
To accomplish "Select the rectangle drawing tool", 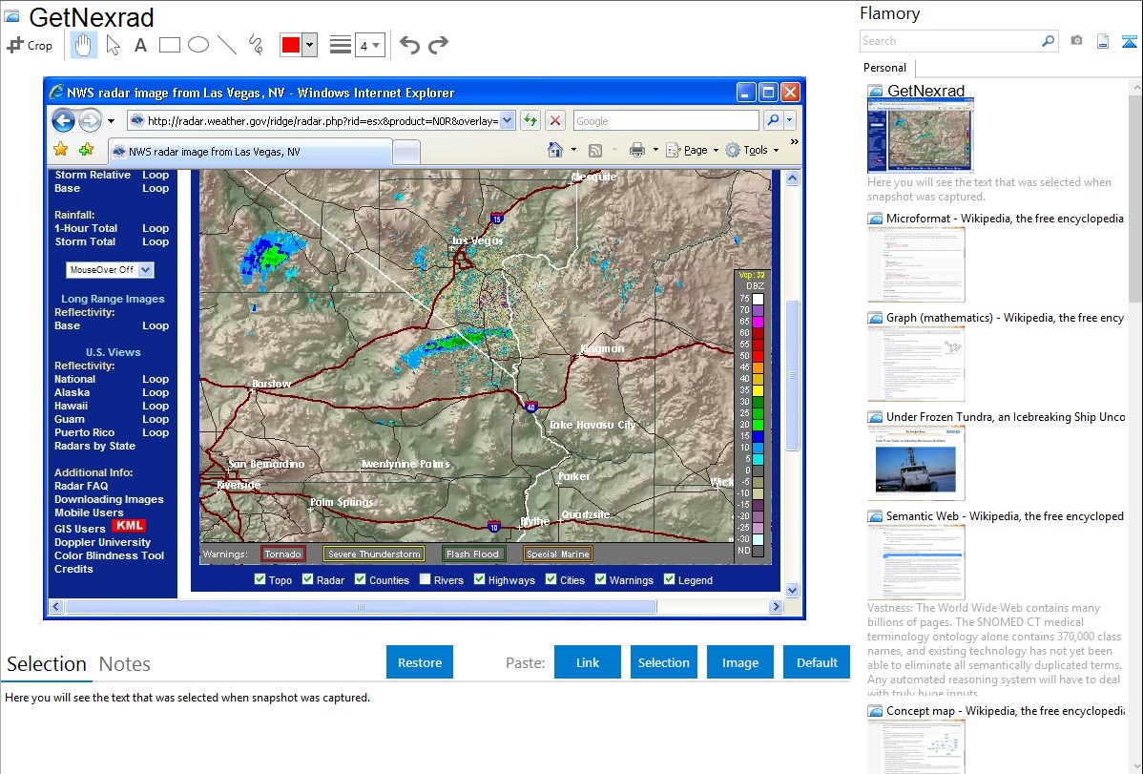I will pos(169,45).
